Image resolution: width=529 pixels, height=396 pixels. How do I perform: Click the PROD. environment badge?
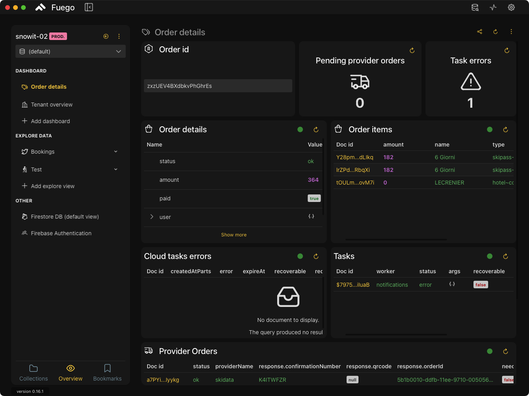point(58,36)
